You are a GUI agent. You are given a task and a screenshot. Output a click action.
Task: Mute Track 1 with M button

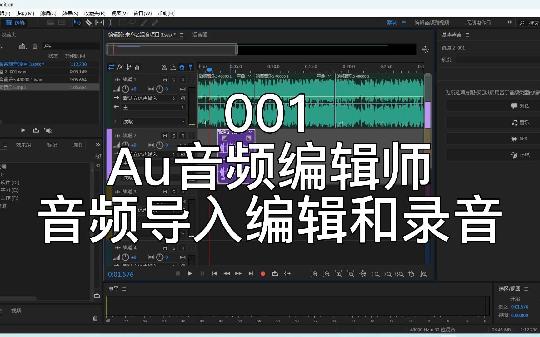165,80
